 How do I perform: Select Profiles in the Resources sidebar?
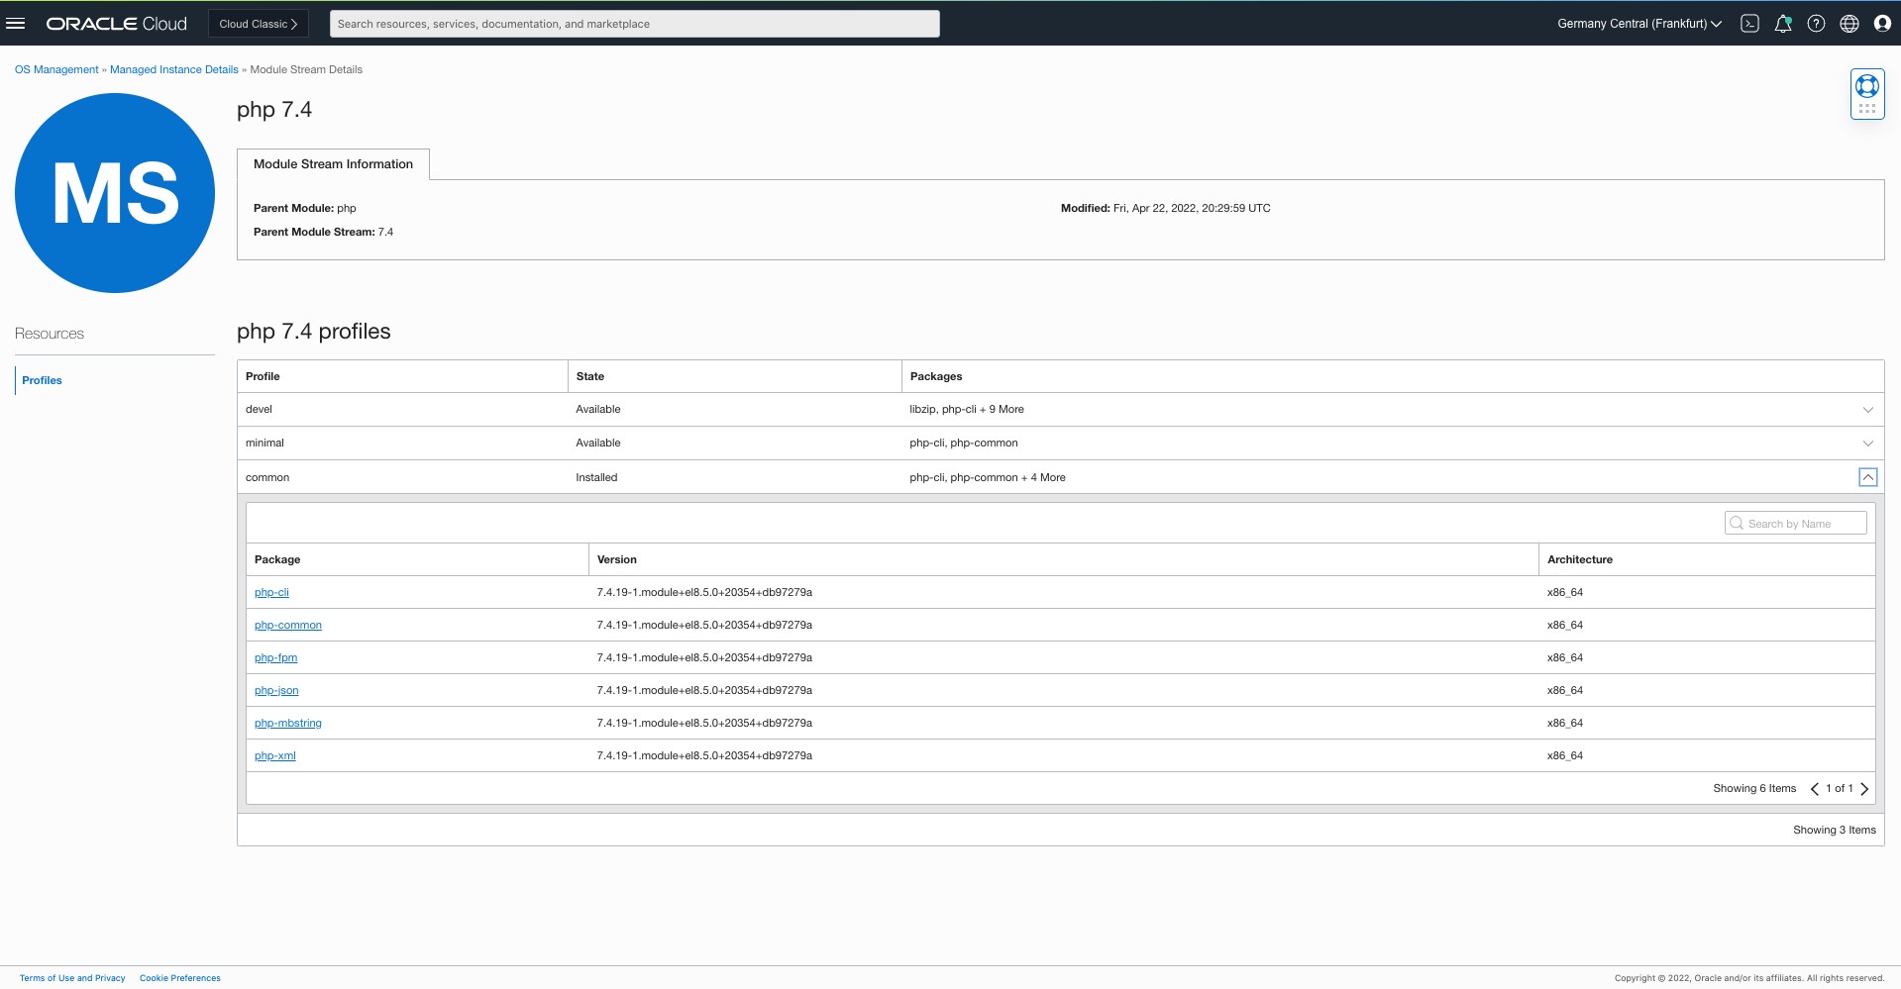(42, 380)
